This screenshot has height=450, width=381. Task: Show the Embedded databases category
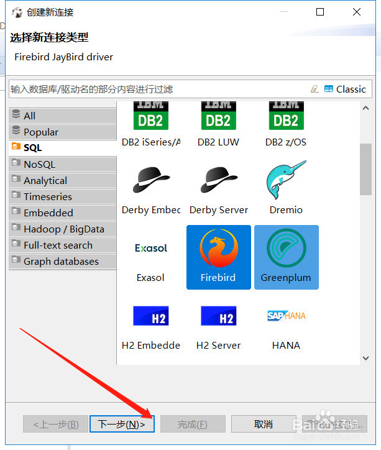click(63, 213)
